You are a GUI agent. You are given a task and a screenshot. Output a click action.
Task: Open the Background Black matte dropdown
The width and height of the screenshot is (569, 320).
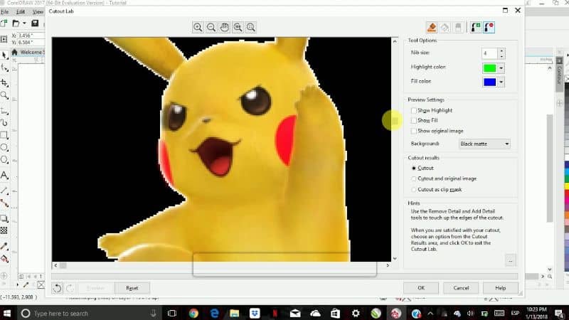point(484,144)
